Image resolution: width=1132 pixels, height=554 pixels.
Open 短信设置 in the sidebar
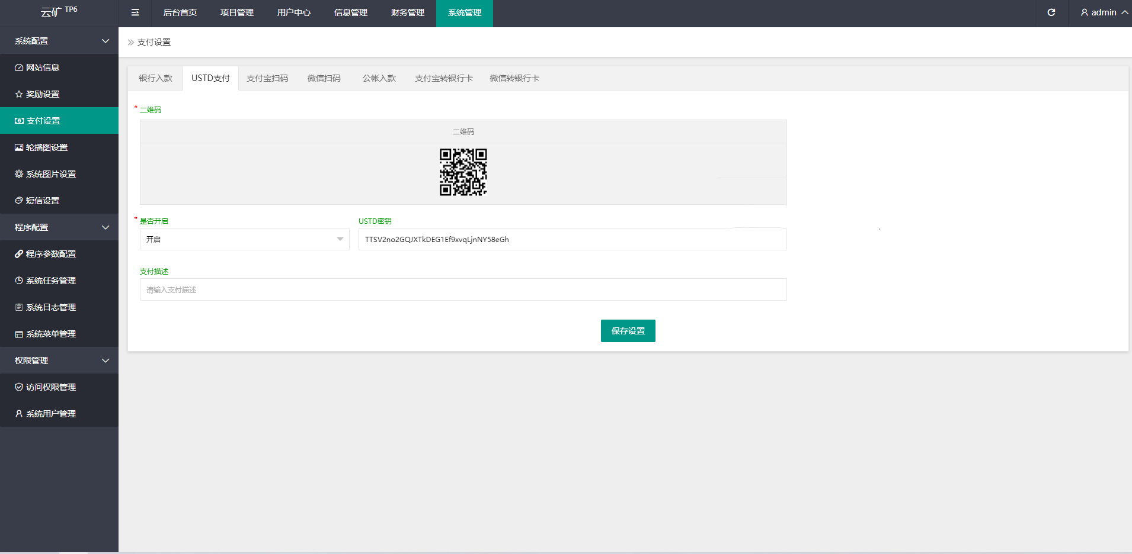click(x=43, y=201)
